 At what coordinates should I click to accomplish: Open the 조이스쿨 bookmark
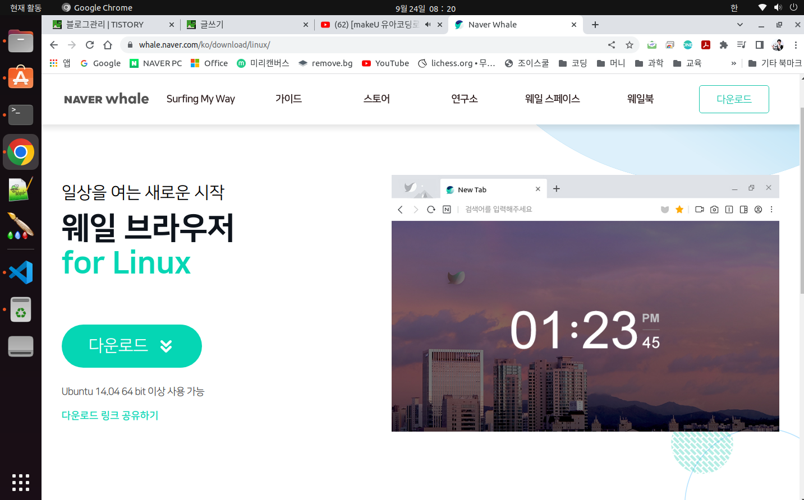pyautogui.click(x=527, y=63)
